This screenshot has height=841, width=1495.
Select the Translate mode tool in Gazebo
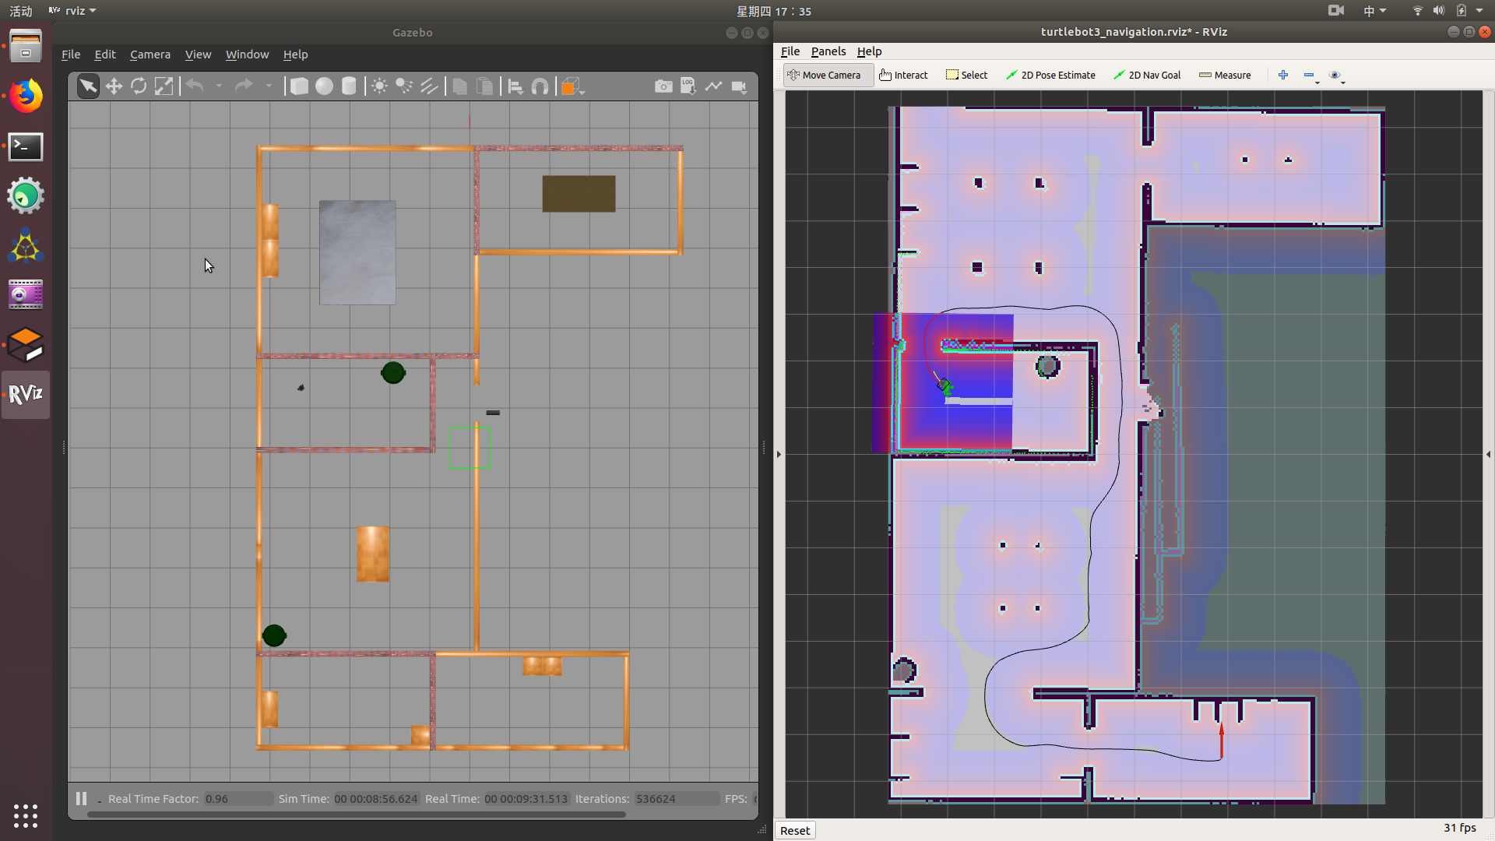[x=114, y=86]
